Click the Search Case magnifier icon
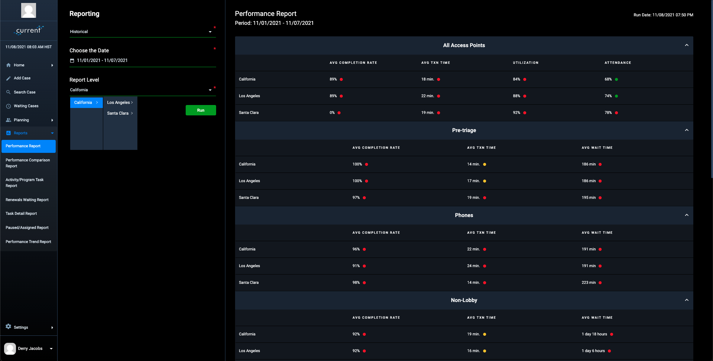Viewport: 713px width, 361px height. 9,92
